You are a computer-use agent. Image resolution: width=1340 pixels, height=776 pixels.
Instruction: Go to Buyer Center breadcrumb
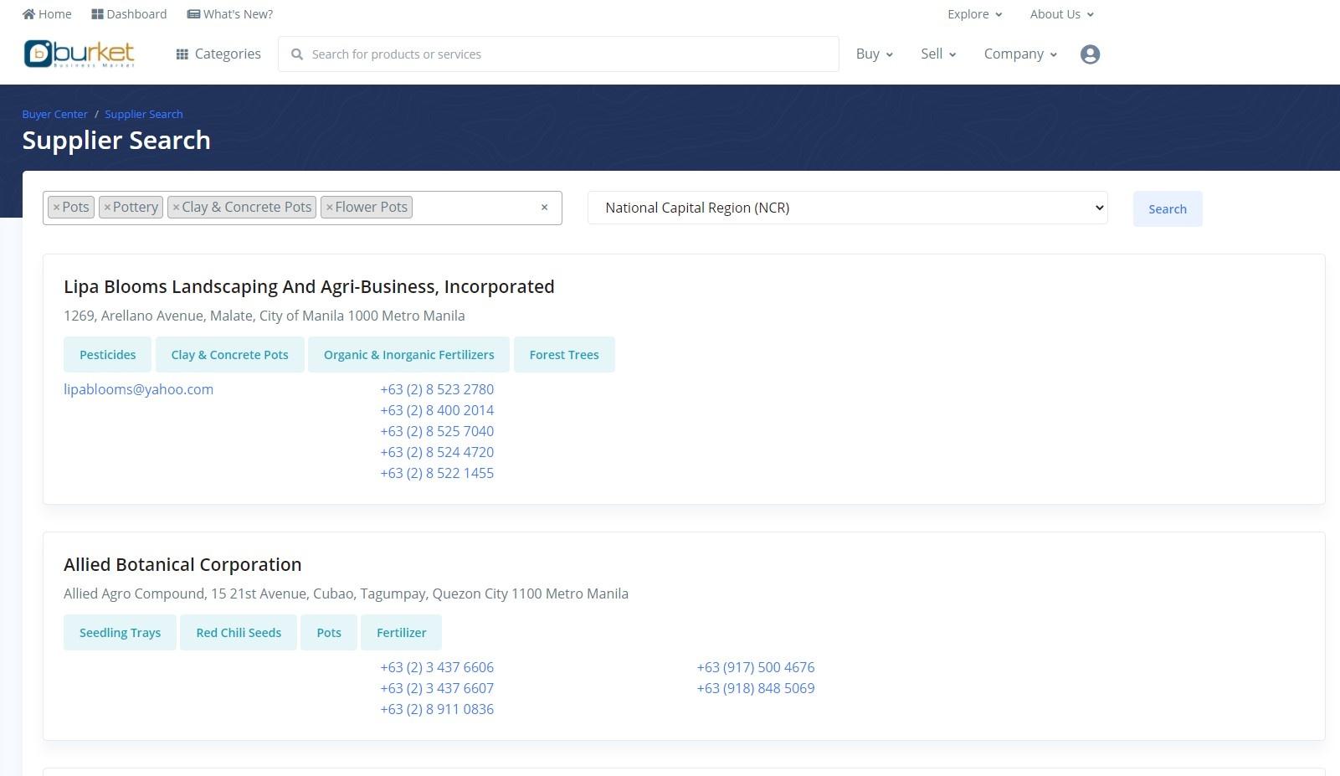click(x=54, y=114)
